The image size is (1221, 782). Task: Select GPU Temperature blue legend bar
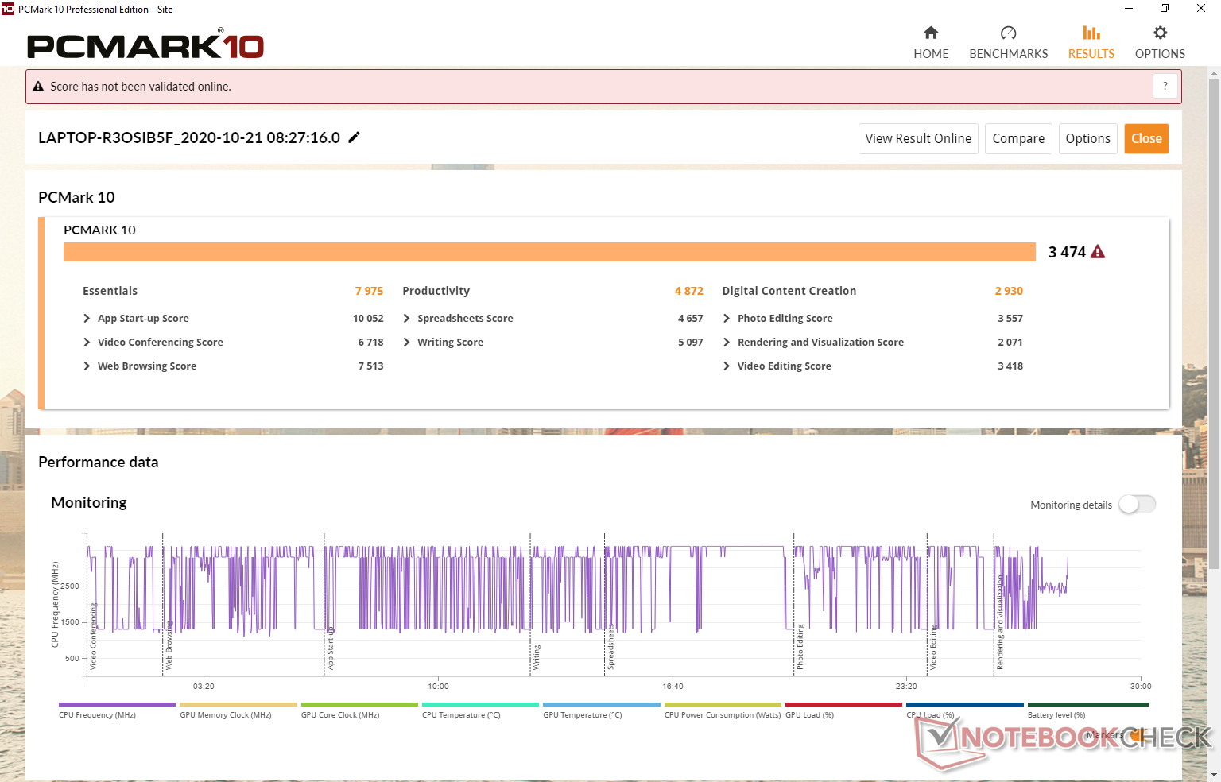[x=602, y=704]
